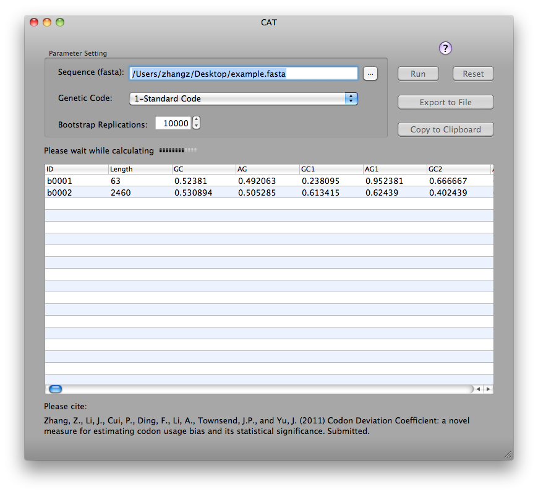Click the Run button
538x494 pixels.
coord(418,74)
